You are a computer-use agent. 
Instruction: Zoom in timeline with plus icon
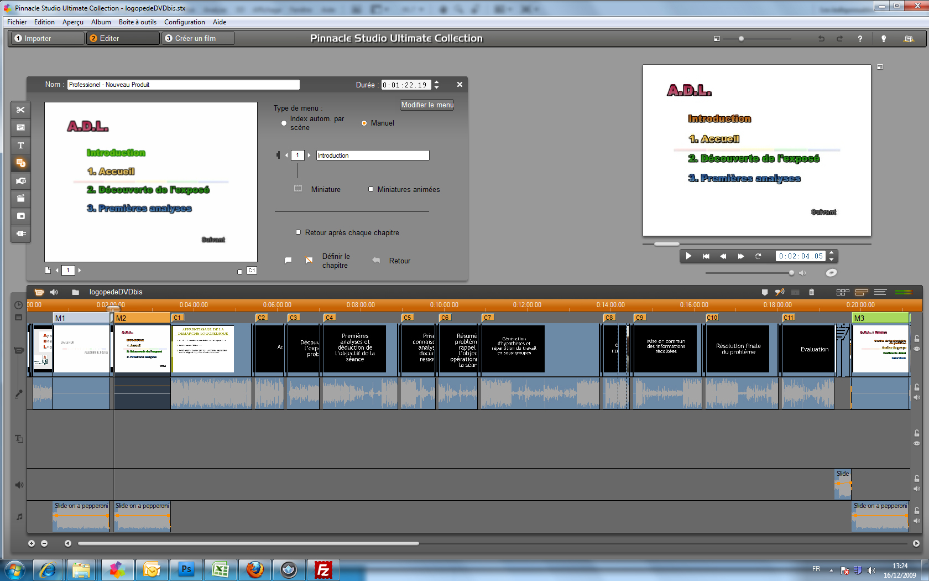pyautogui.click(x=32, y=543)
